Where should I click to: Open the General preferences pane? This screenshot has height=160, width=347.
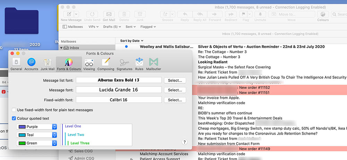[x=16, y=64]
